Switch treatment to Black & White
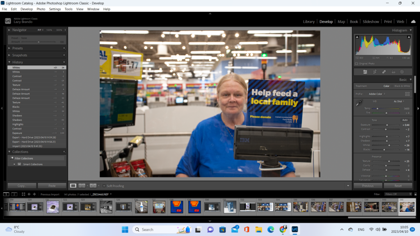This screenshot has height=236, width=420. click(402, 86)
